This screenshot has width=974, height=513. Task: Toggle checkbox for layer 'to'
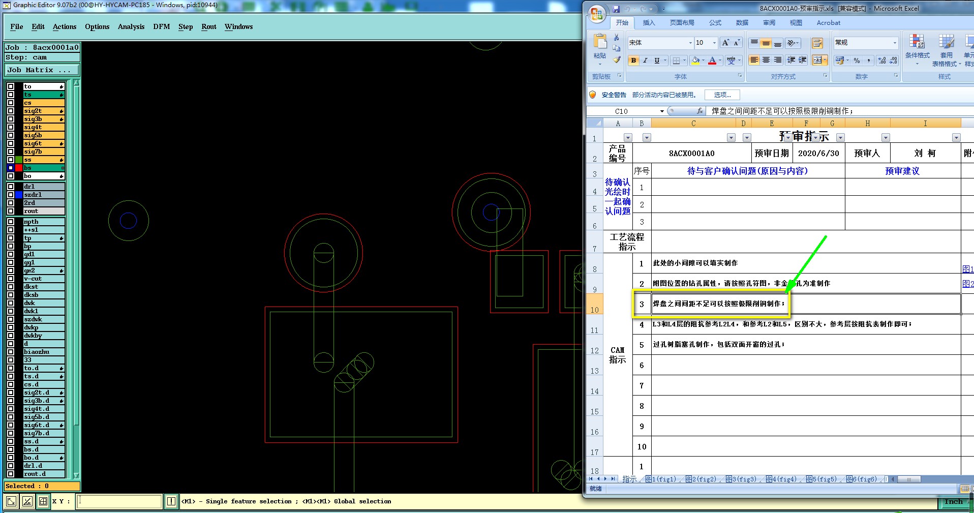click(11, 86)
